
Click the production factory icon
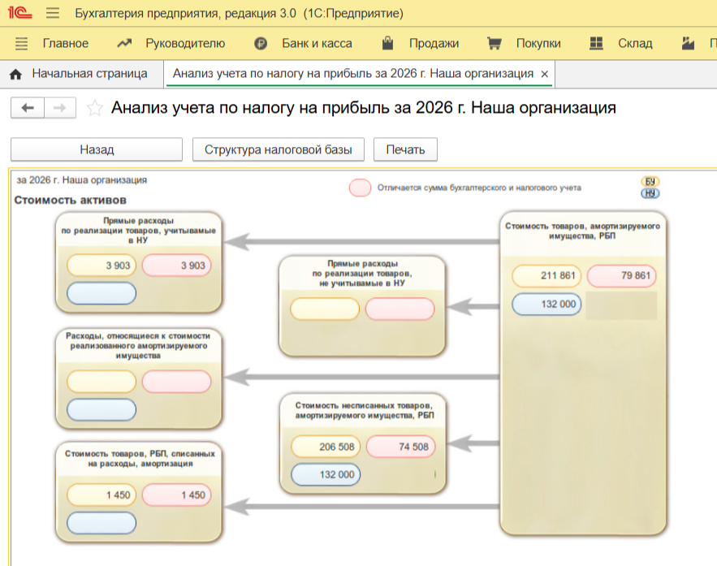click(689, 43)
